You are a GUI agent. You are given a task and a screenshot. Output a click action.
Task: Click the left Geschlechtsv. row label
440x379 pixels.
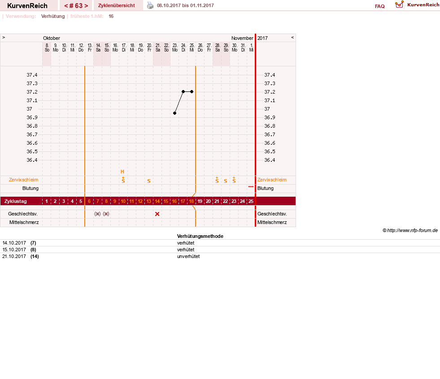click(x=23, y=214)
